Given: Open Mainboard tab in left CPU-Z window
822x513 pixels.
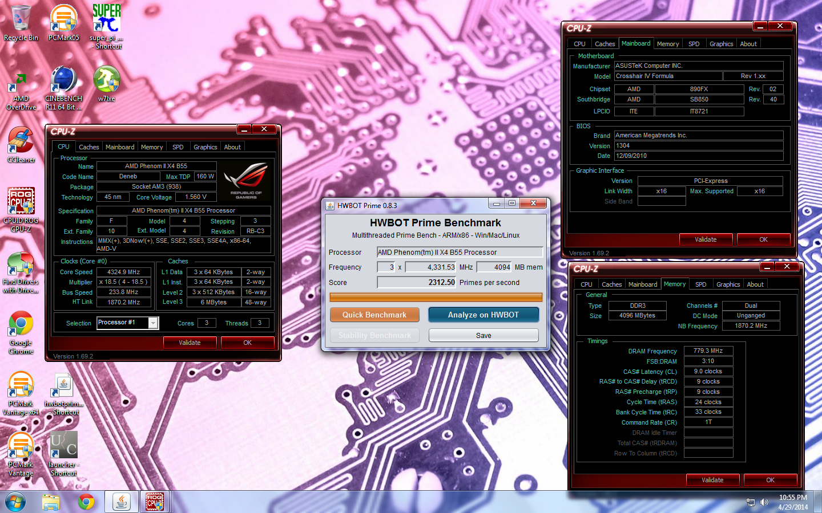Looking at the screenshot, I should 120,147.
